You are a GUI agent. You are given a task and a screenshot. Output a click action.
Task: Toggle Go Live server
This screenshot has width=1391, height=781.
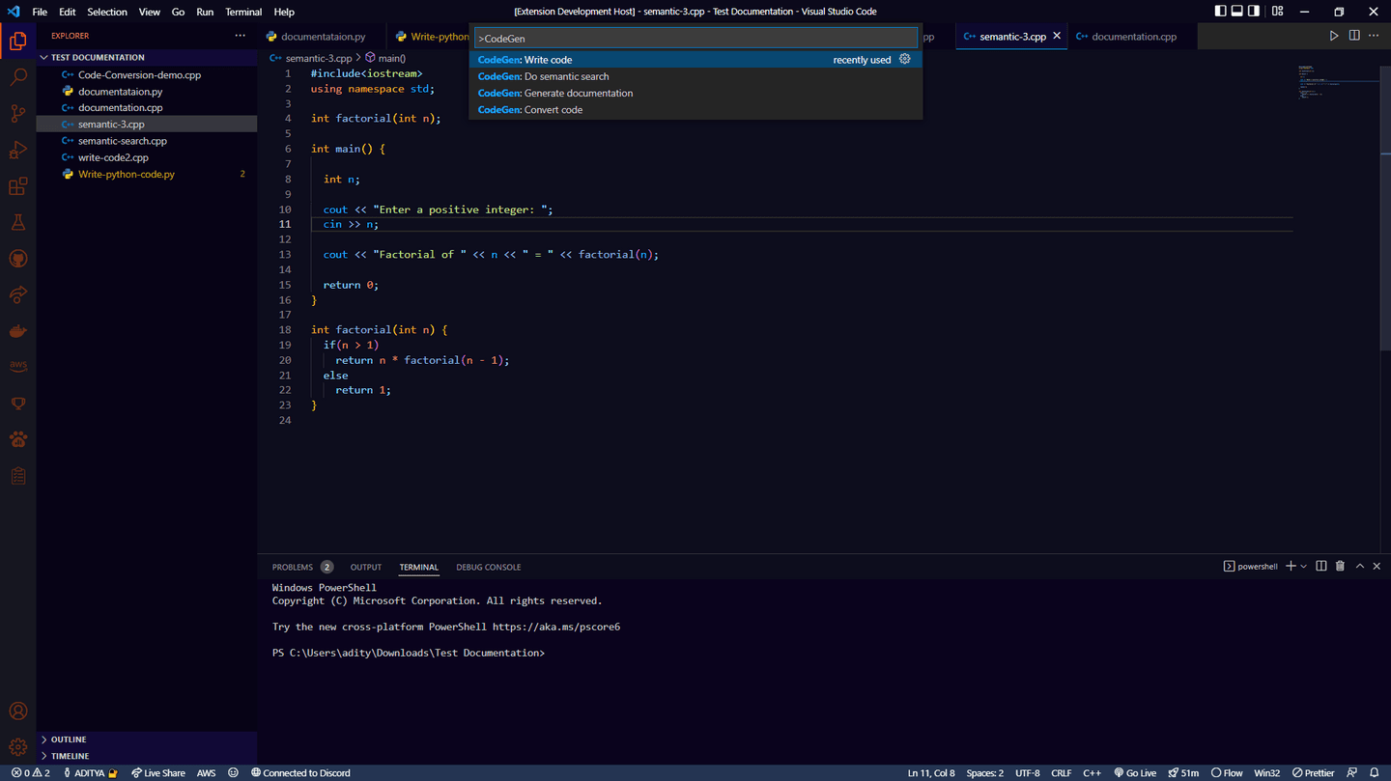(1135, 773)
